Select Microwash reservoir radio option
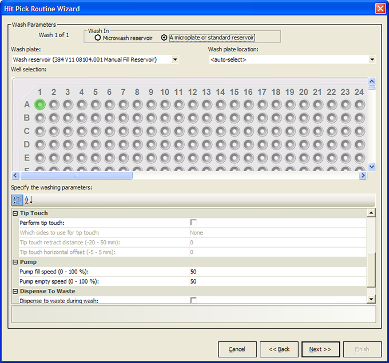Screen dimensions: 389x363 pyautogui.click(x=98, y=38)
